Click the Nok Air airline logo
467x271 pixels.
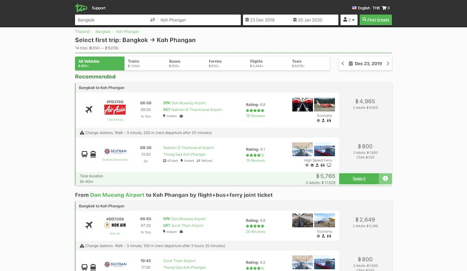(x=115, y=225)
